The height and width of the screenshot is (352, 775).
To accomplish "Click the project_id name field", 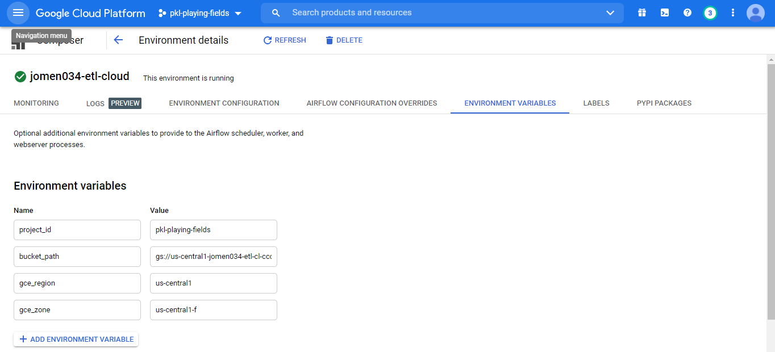I will (x=77, y=230).
